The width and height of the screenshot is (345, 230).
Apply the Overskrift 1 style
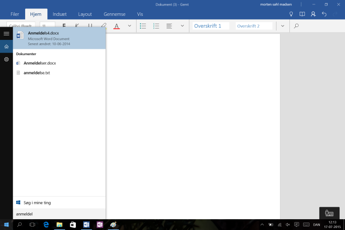[211, 26]
